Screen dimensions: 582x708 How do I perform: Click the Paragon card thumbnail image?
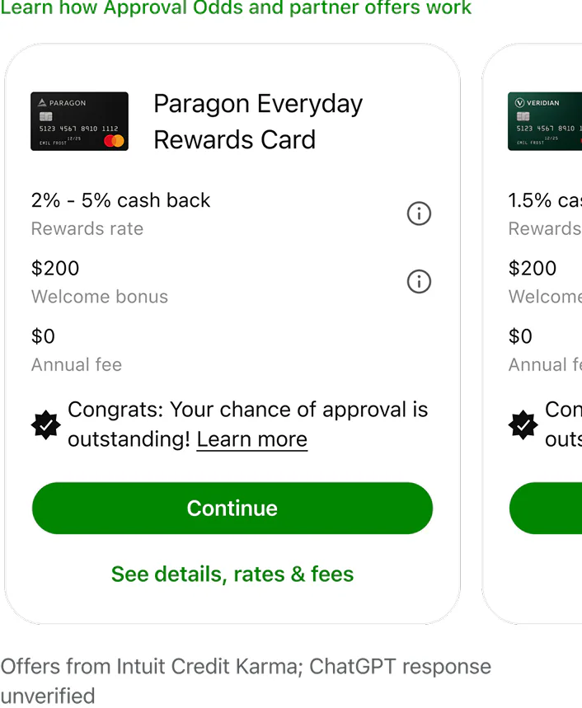[79, 121]
